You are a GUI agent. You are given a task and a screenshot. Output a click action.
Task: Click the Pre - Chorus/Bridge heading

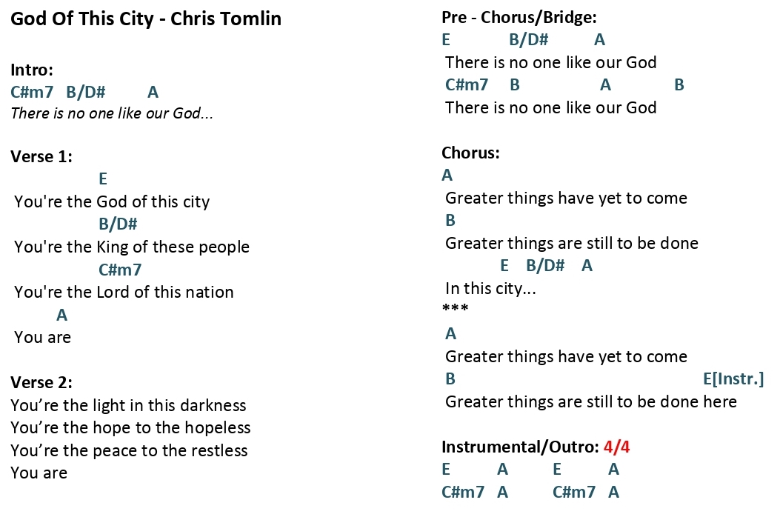click(x=519, y=18)
